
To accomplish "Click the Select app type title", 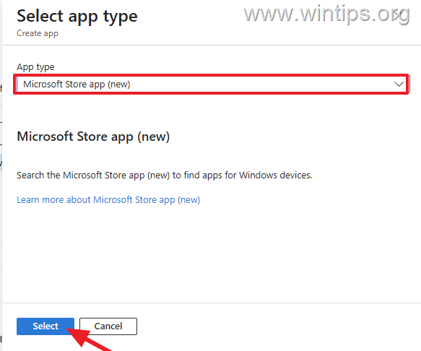I will (77, 17).
